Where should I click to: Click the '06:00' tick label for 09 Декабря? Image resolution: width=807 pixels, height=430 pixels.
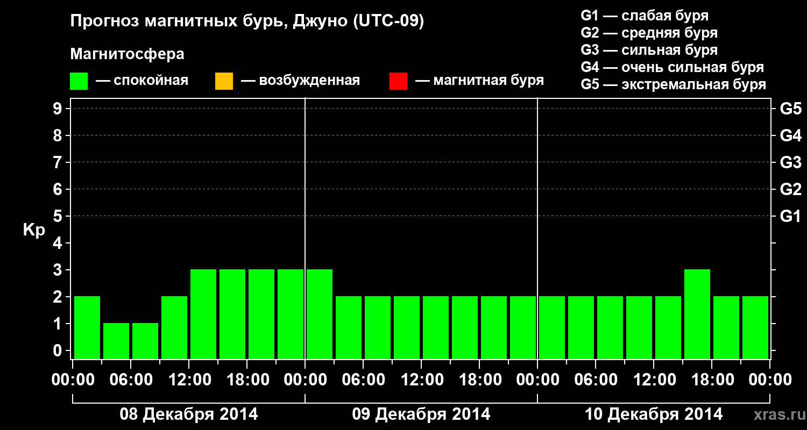(363, 380)
